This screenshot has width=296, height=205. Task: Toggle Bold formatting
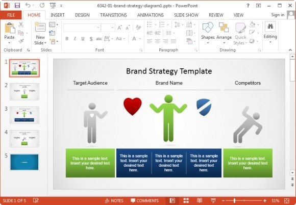coord(67,39)
